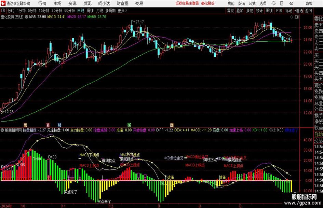Click the 2024年 label on time axis

click(6, 206)
